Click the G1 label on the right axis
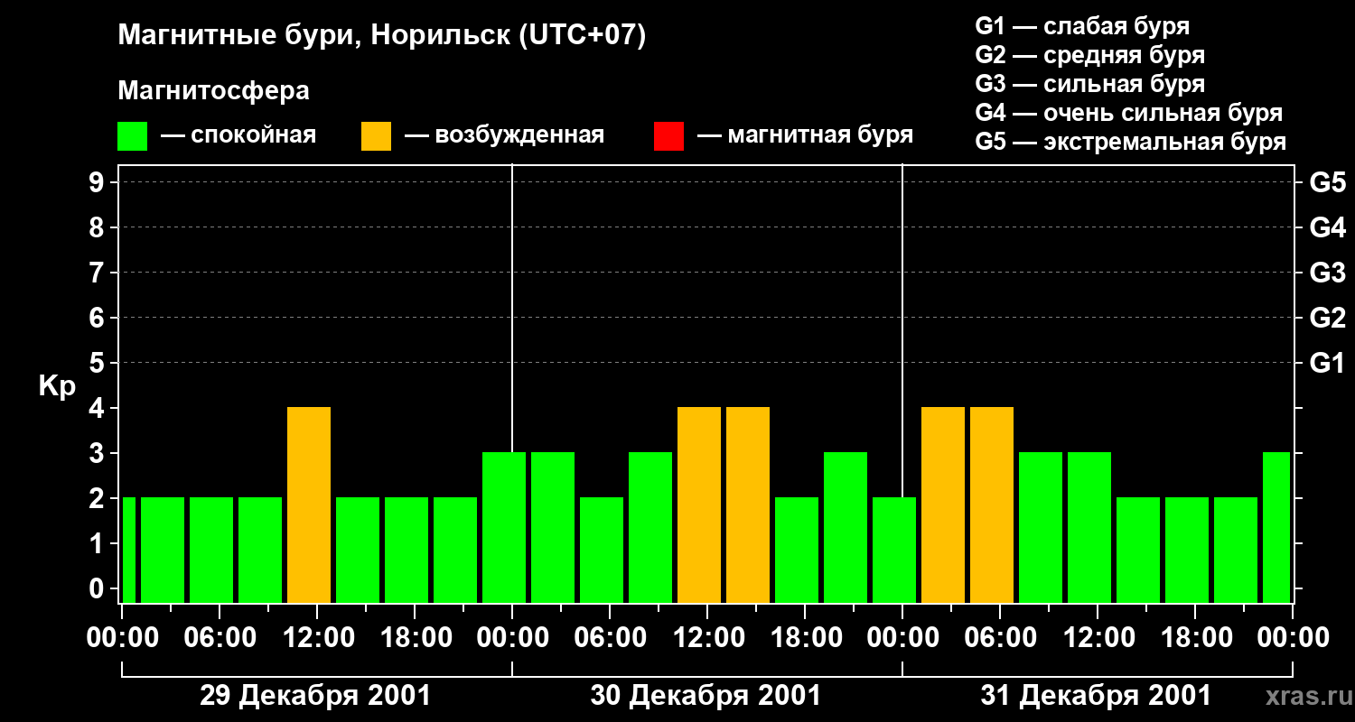Image resolution: width=1355 pixels, height=722 pixels. pyautogui.click(x=1327, y=363)
